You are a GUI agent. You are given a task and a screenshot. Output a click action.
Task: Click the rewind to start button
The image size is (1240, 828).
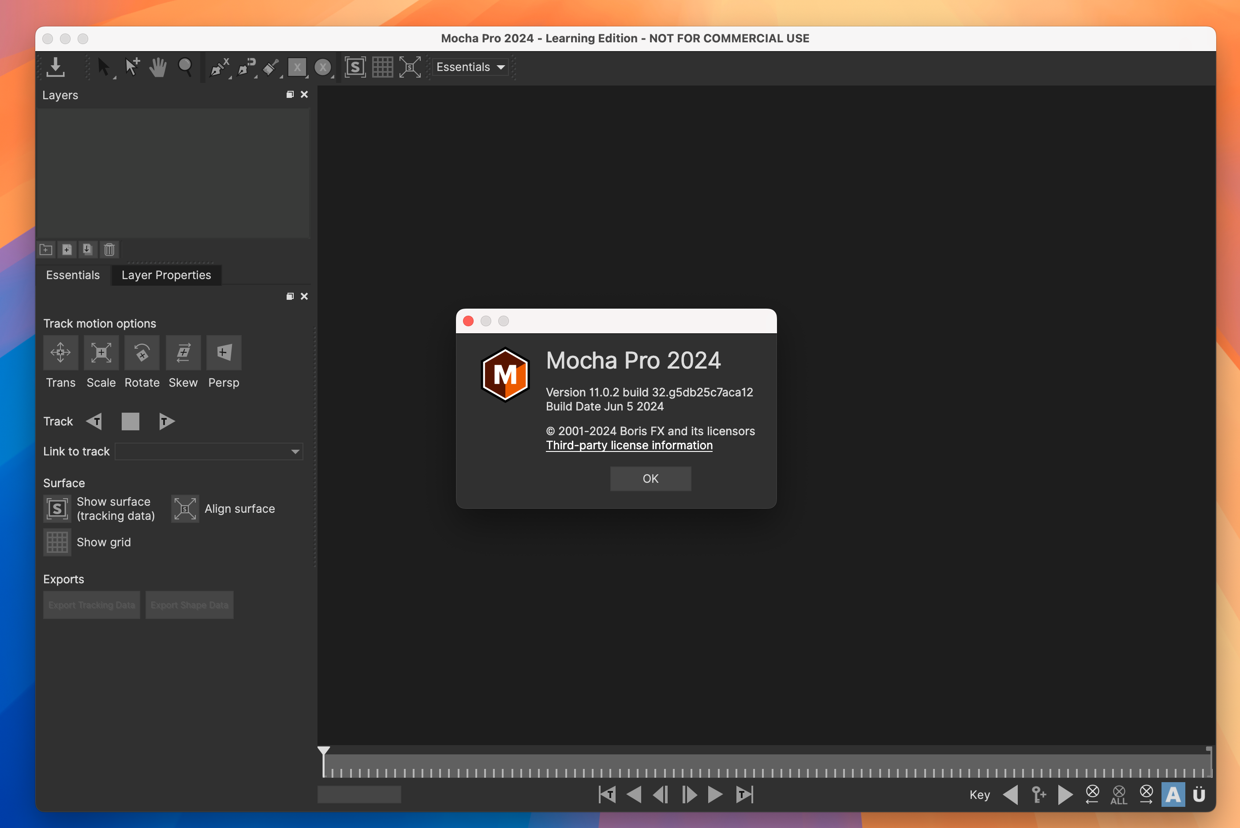tap(605, 794)
